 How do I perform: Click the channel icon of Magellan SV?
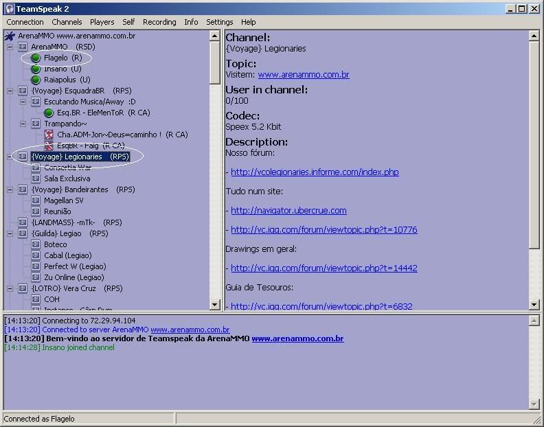[x=36, y=200]
